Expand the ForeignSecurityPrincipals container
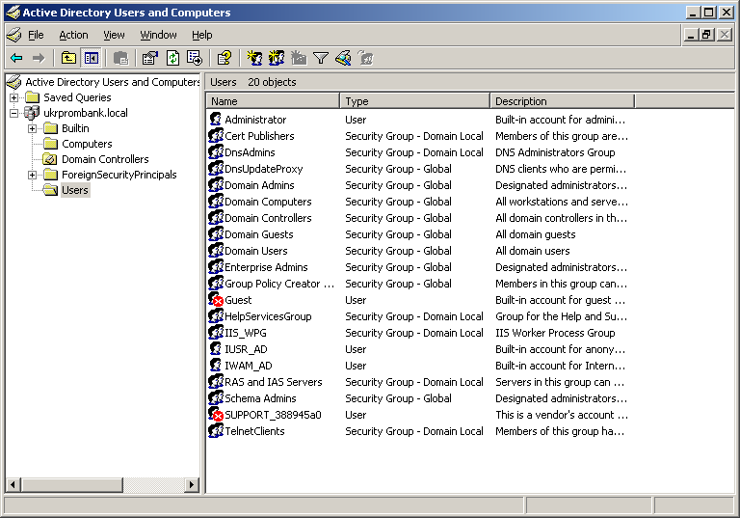Image resolution: width=740 pixels, height=518 pixels. pyautogui.click(x=32, y=175)
